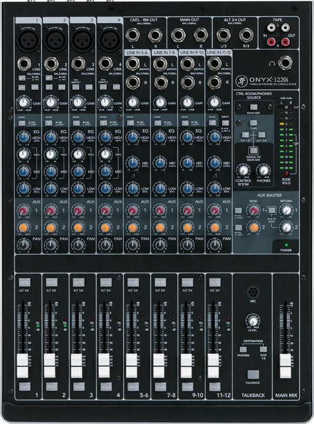Screen dimensions: 314x424
Task: Click the PHONES level knob
Action: click(x=264, y=170)
